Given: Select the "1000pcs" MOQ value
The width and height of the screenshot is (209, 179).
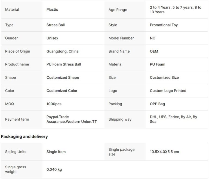Looking at the screenshot, I should point(54,104).
